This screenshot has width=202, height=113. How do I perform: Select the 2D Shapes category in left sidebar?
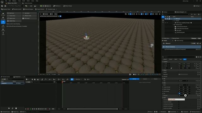3,14
